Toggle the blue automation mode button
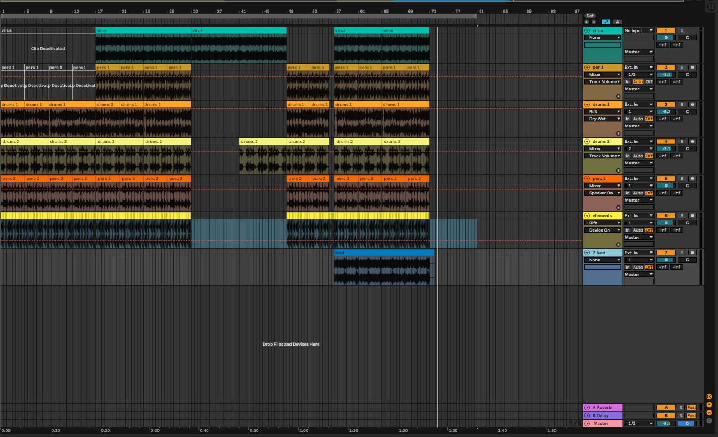718x437 pixels. pos(606,22)
